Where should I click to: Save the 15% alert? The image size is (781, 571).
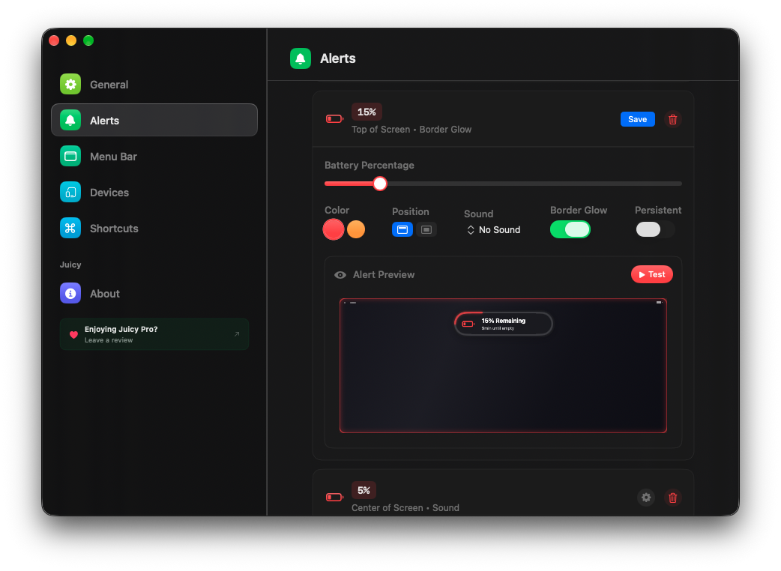point(638,119)
